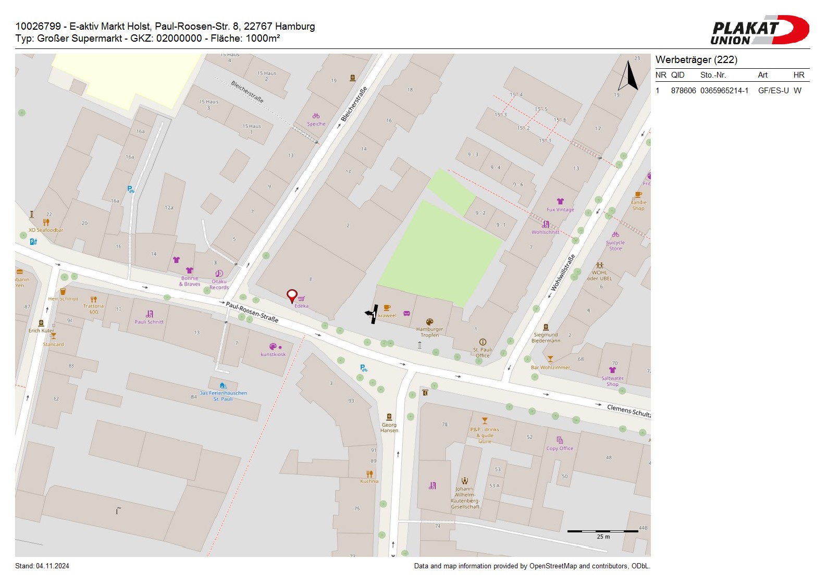Select the kunstkiosk art palette icon
The height and width of the screenshot is (585, 827).
point(273,347)
